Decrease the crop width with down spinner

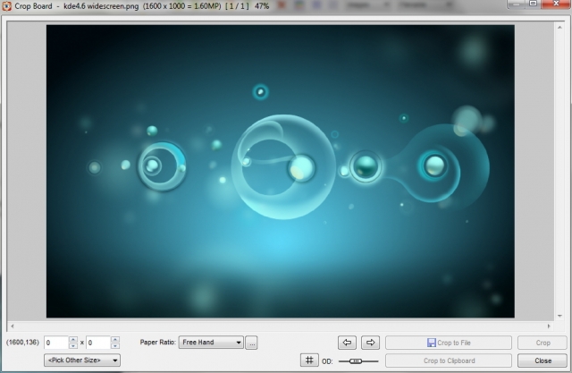[x=73, y=346]
